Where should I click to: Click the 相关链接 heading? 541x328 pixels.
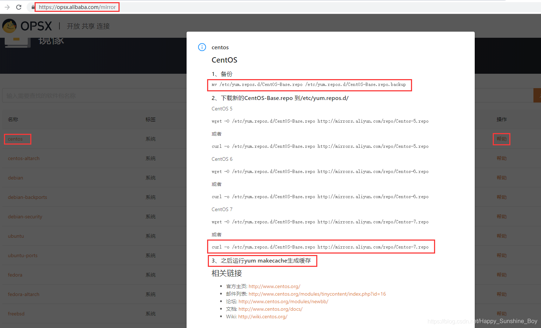[x=227, y=273]
